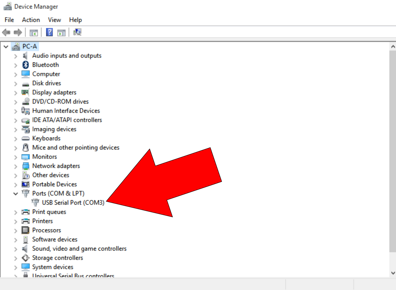Click the Display adapters icon
The image size is (396, 290).
point(25,92)
